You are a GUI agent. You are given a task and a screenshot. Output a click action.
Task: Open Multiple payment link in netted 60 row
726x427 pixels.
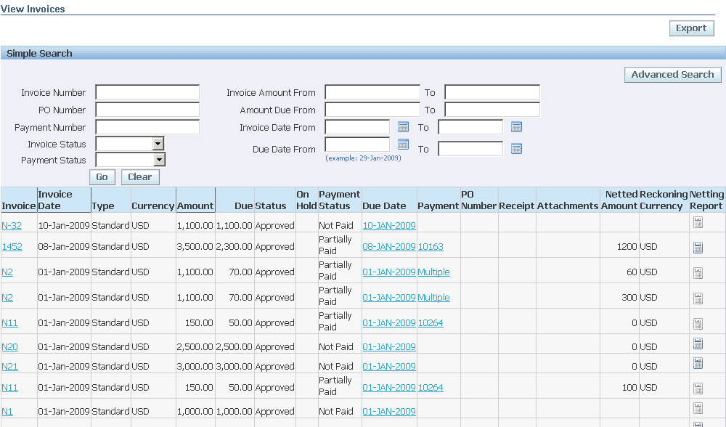tap(434, 272)
